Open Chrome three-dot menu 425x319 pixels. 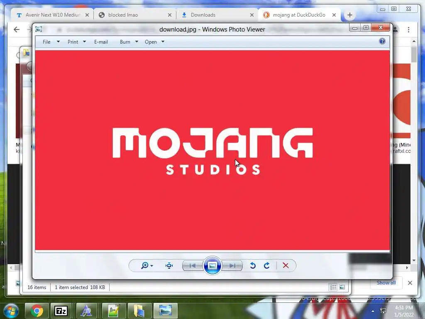[408, 29]
